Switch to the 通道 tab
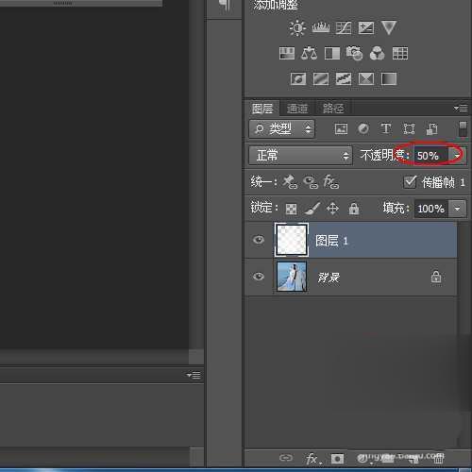This screenshot has height=472, width=472. click(297, 109)
